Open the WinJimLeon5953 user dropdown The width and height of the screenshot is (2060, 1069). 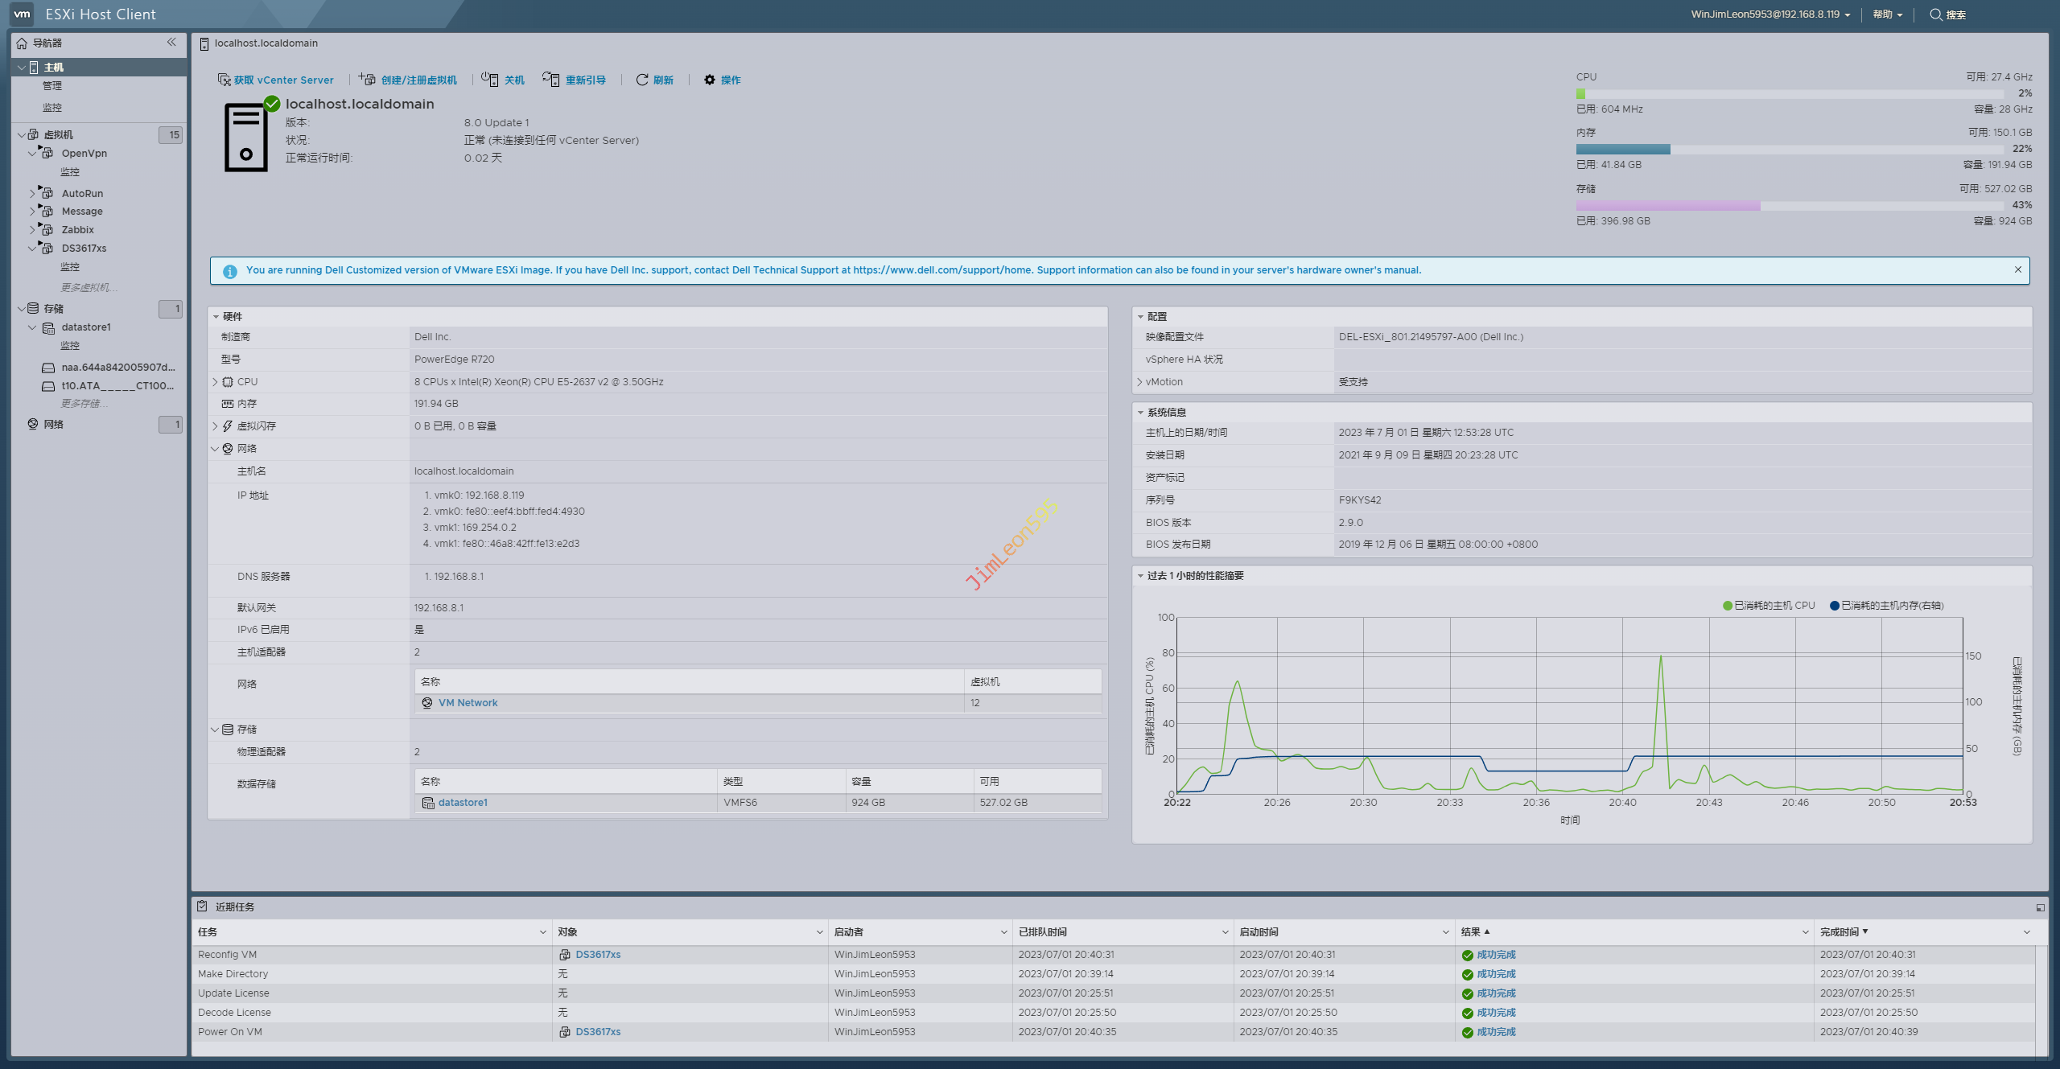[1770, 14]
